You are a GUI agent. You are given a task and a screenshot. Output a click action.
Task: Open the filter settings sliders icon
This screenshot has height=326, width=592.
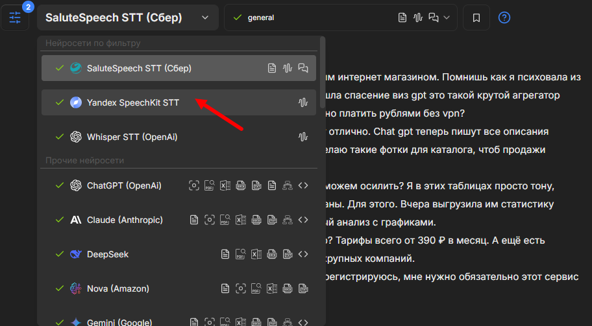(15, 17)
